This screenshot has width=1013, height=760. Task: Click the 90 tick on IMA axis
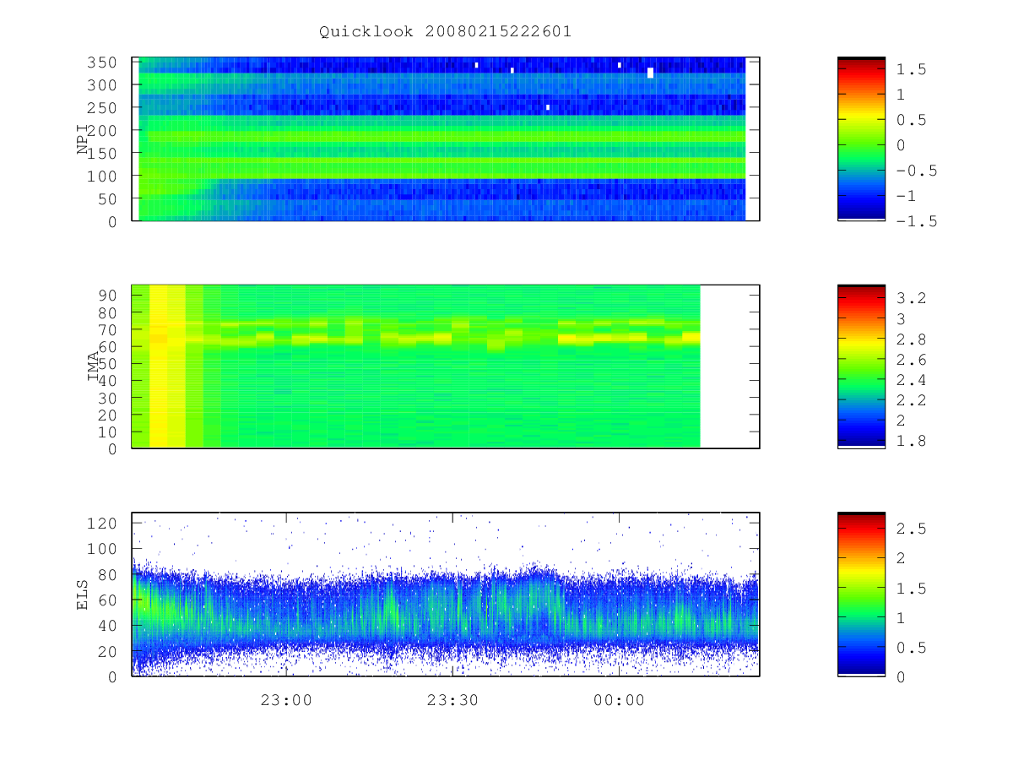[109, 295]
